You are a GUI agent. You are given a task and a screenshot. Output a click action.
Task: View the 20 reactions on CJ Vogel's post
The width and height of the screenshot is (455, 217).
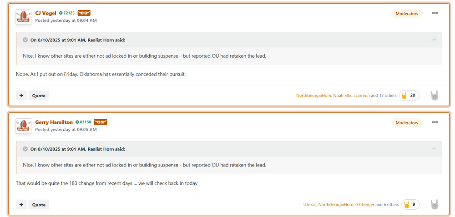[x=409, y=96]
